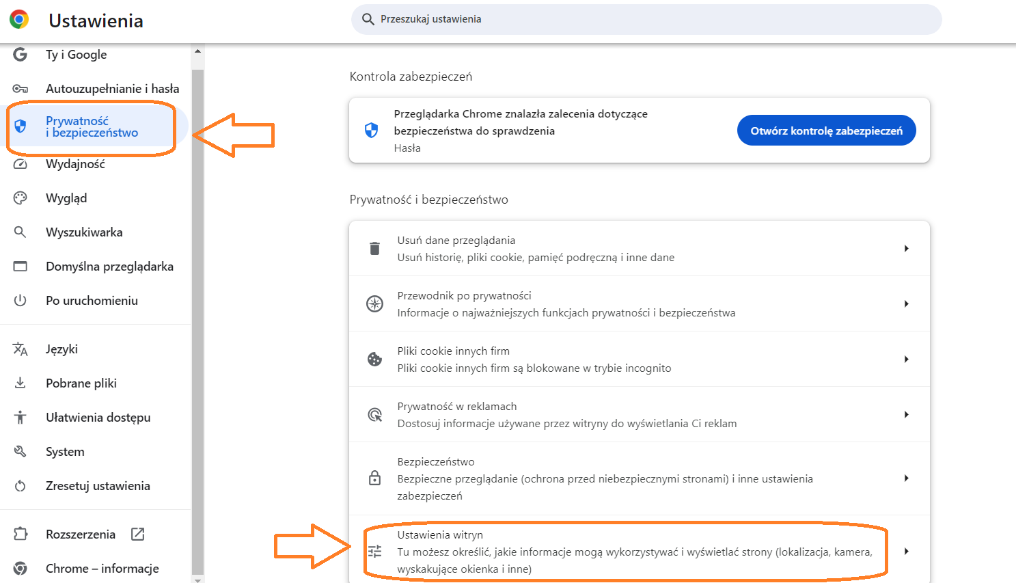Click the search magnifier icon
This screenshot has height=583, width=1016.
[368, 19]
